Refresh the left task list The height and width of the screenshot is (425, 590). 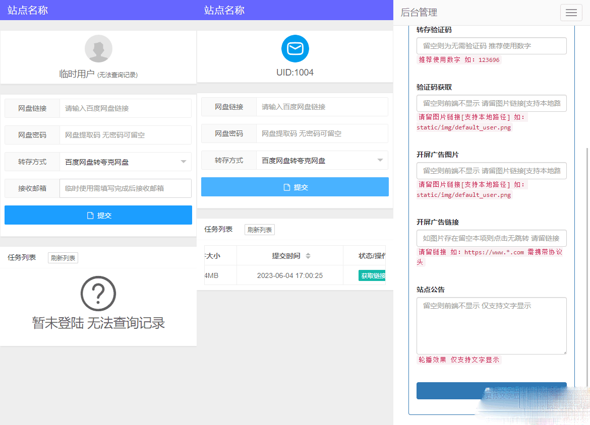click(63, 258)
